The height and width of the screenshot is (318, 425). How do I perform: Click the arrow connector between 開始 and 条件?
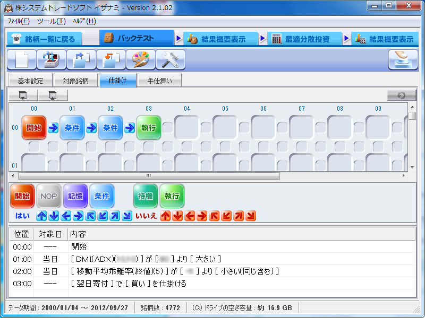pyautogui.click(x=53, y=128)
